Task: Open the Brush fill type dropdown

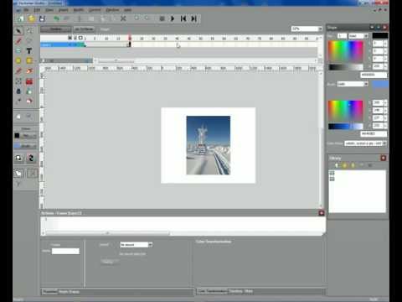Action: coord(366,84)
